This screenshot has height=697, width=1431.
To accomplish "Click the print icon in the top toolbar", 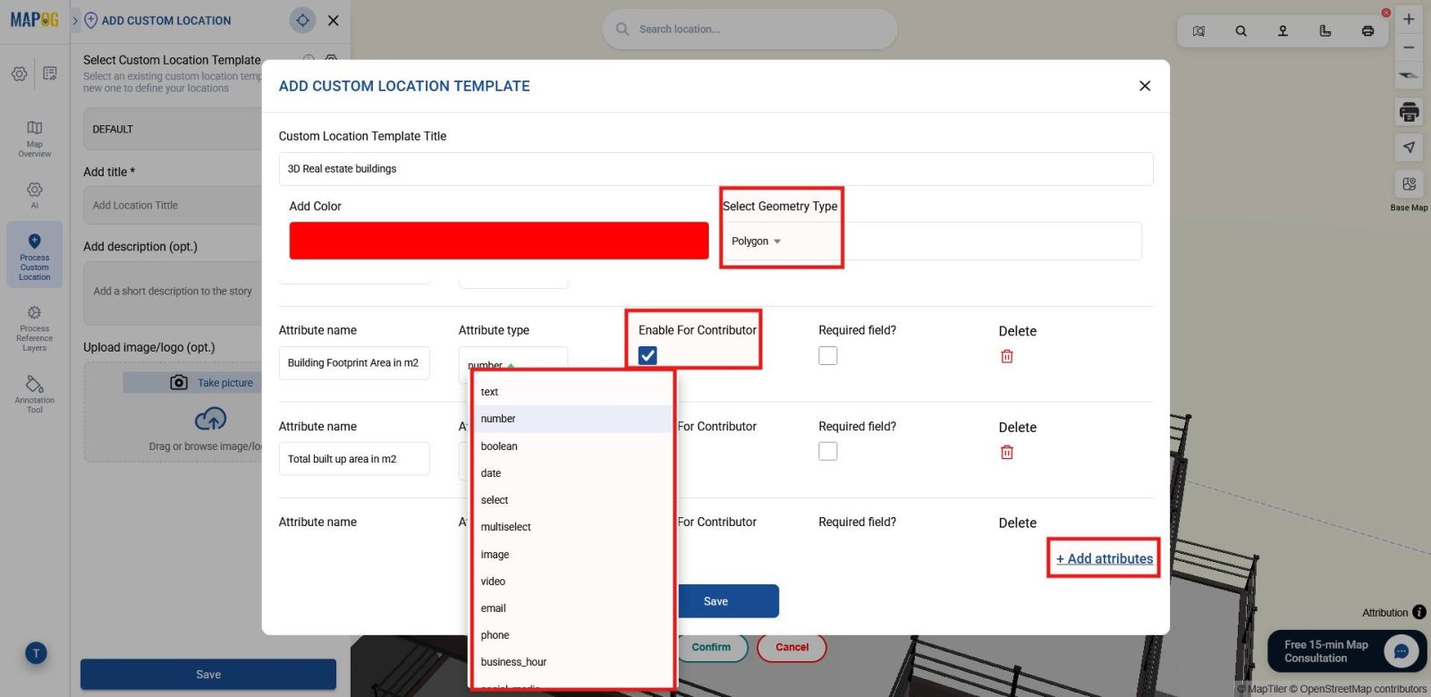I will 1367,31.
